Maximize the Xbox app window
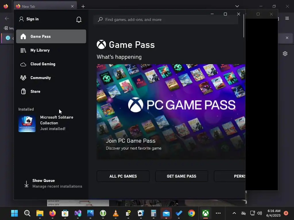This screenshot has width=294, height=220. click(225, 14)
